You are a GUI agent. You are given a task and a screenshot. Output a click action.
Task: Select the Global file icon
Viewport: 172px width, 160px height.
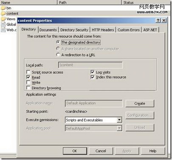(x=3, y=24)
